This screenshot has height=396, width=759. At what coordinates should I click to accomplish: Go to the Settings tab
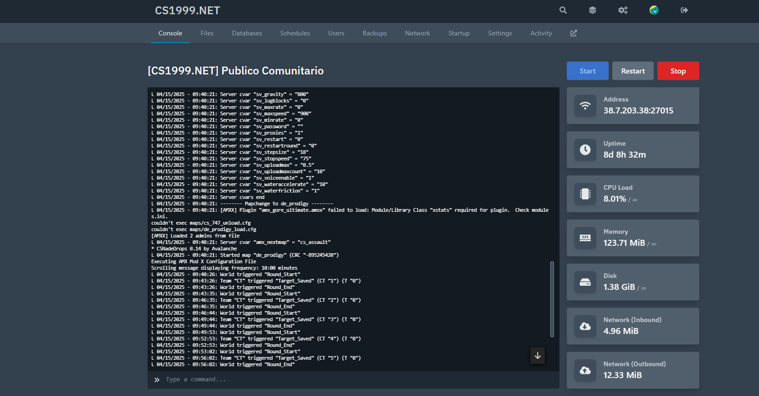[500, 33]
